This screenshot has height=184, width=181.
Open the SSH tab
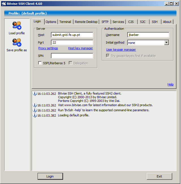point(155,22)
